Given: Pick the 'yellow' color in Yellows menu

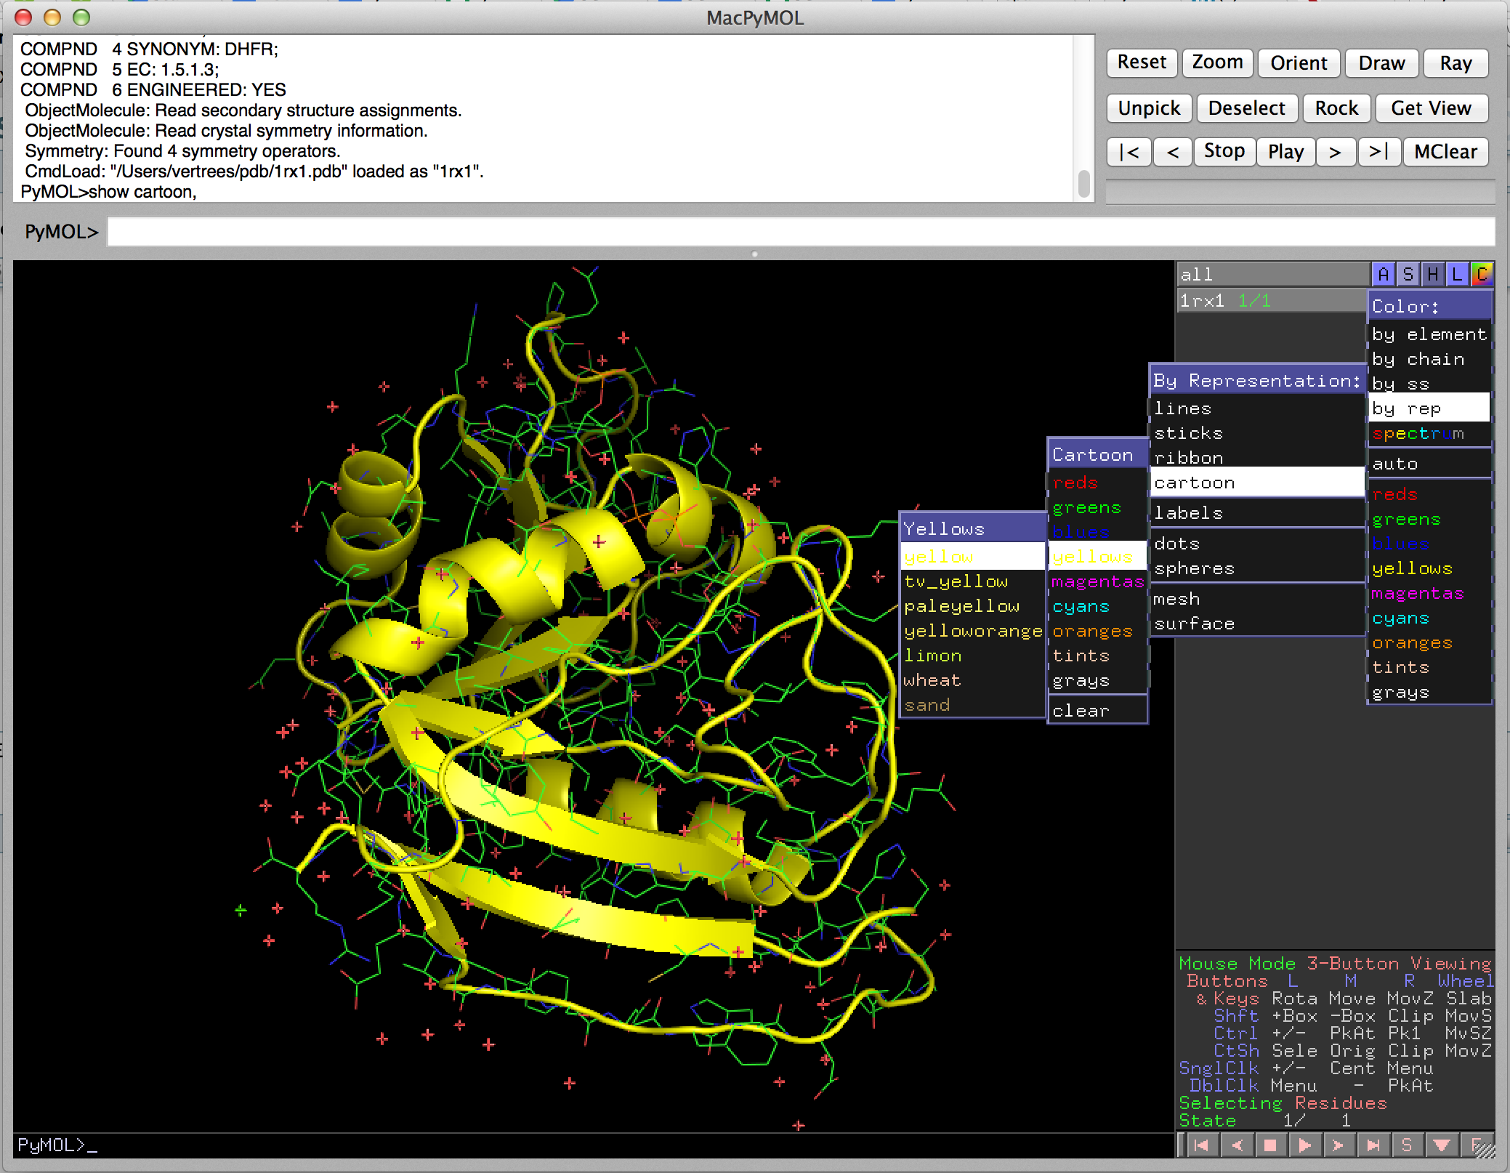Looking at the screenshot, I should coord(972,557).
